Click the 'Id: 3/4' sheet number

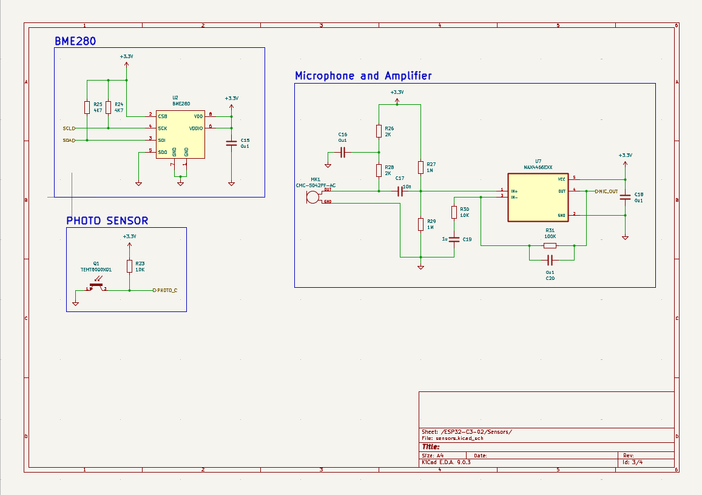[633, 462]
